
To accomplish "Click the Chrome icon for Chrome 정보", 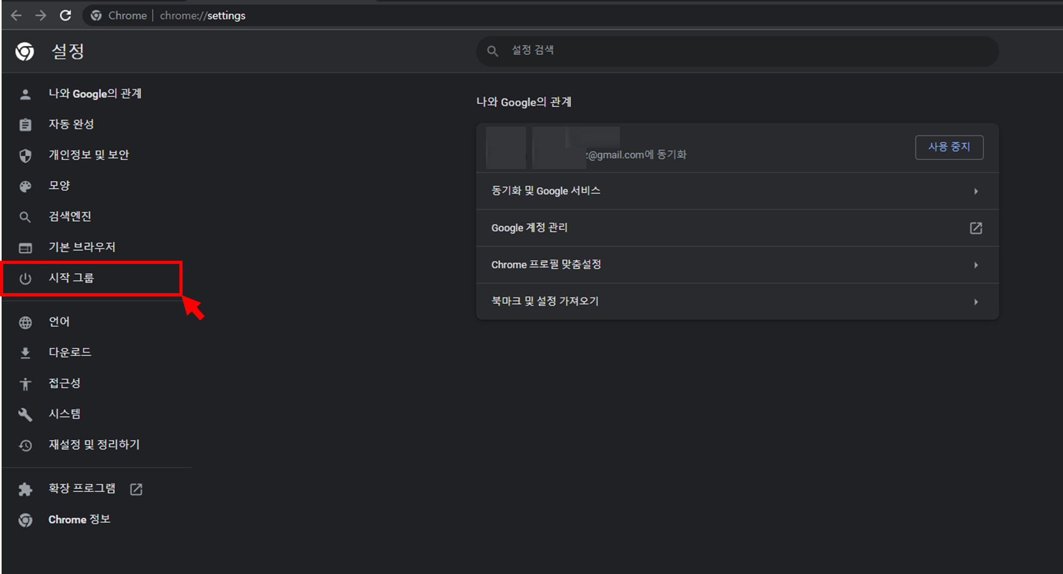I will coord(25,520).
